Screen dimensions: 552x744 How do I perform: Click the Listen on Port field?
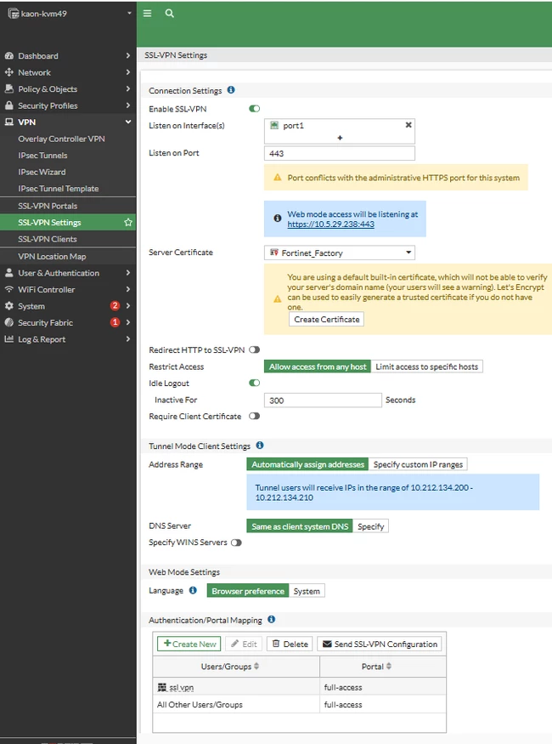[339, 153]
